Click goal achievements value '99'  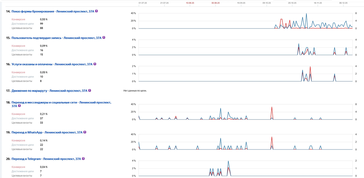[x=42, y=24]
